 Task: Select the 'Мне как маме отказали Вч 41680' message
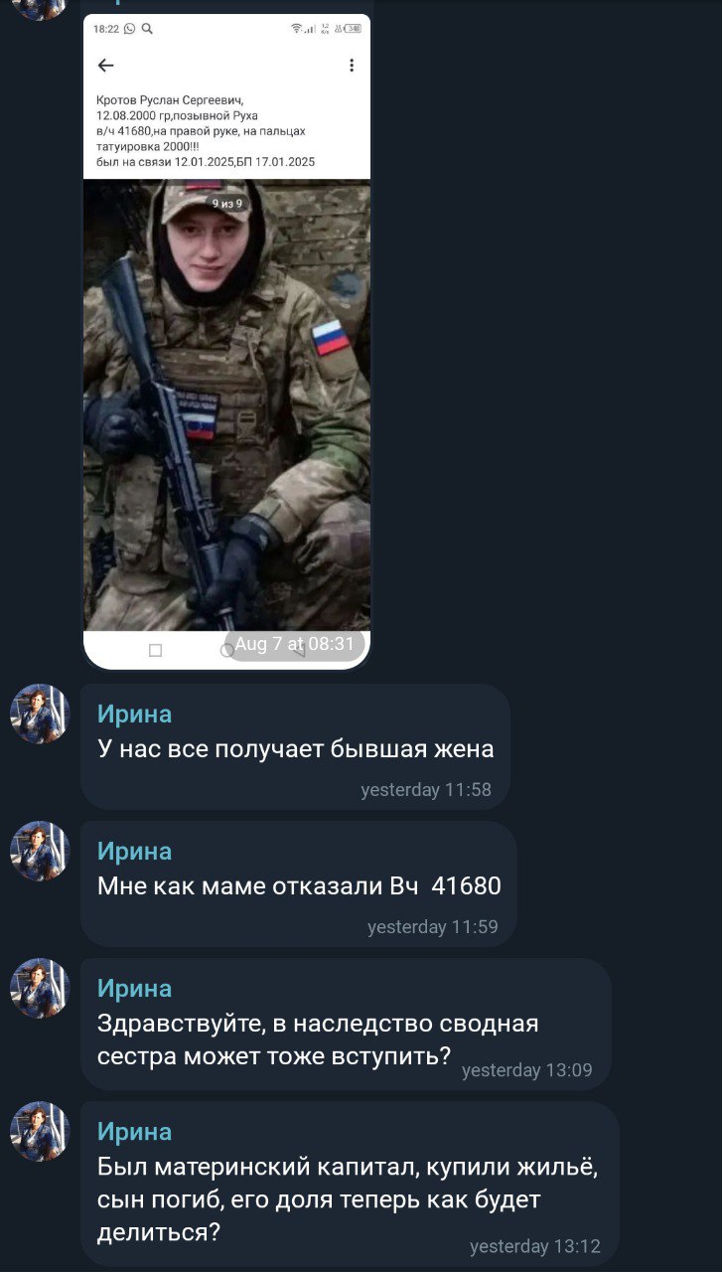pos(299,883)
